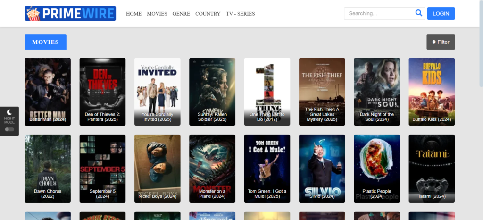Open Tom Green: I Got a Mule! poster
The height and width of the screenshot is (220, 483).
coord(267,169)
